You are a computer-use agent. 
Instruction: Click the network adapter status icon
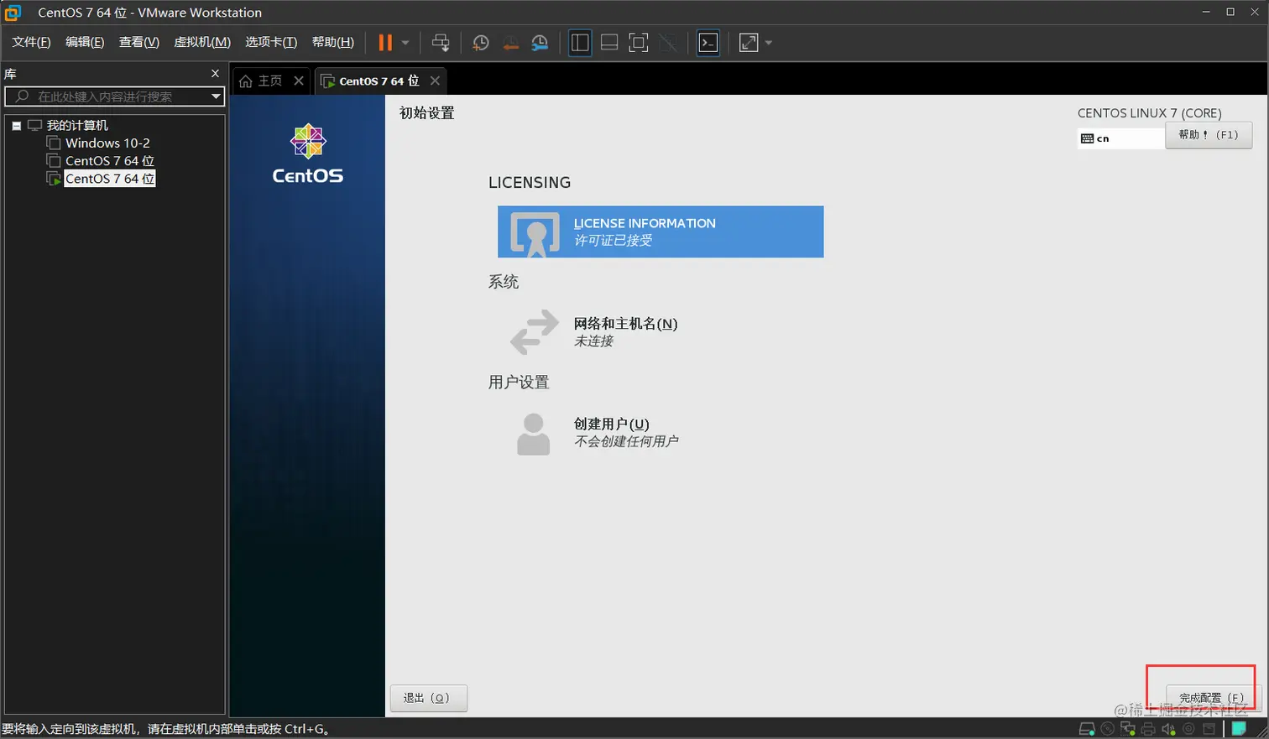(1128, 729)
